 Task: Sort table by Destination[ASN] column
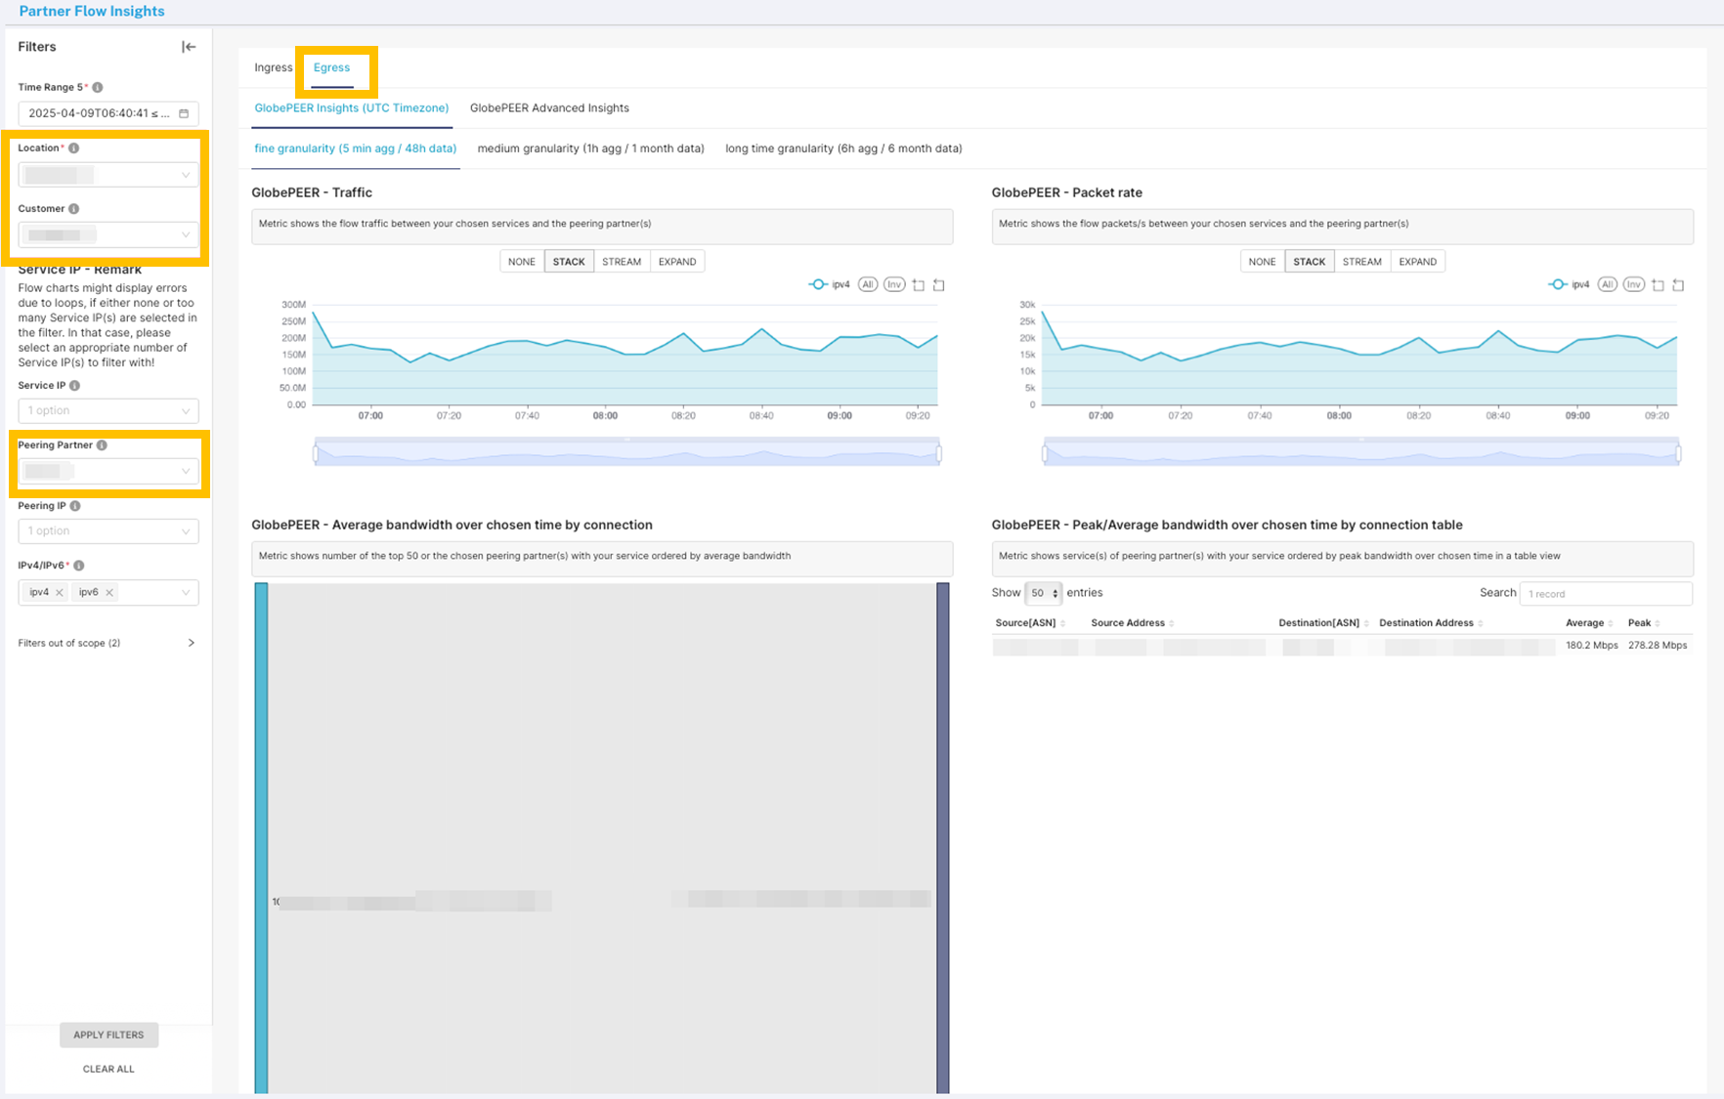[1323, 622]
